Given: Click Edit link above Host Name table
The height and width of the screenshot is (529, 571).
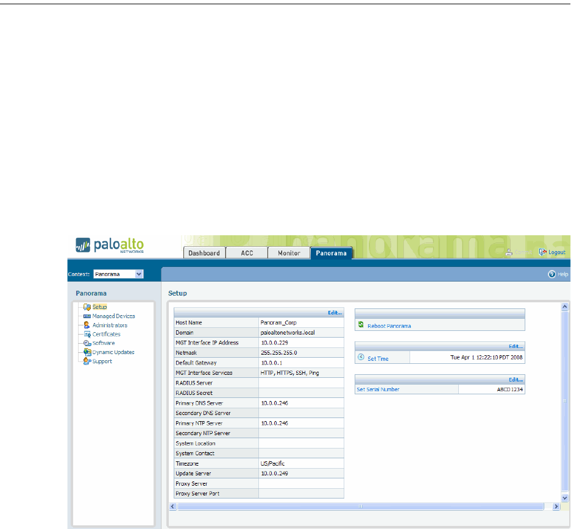Looking at the screenshot, I should pos(335,313).
